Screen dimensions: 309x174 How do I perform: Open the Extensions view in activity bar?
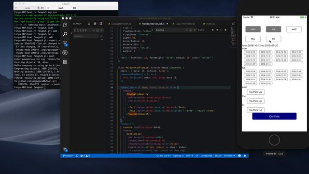(65, 62)
